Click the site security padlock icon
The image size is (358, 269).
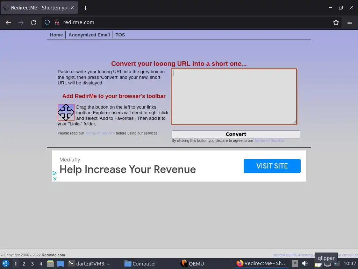pyautogui.click(x=57, y=22)
